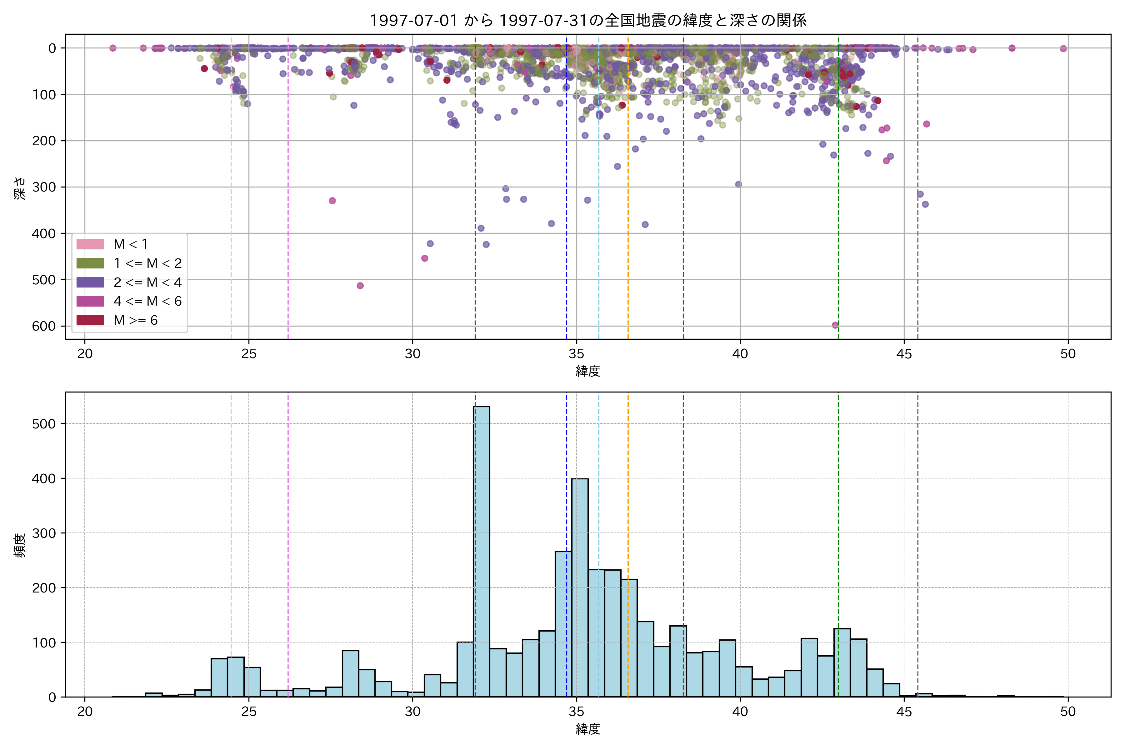Click the magenta point near depth 515
Viewport: 1125px width, 750px height.
pos(360,286)
